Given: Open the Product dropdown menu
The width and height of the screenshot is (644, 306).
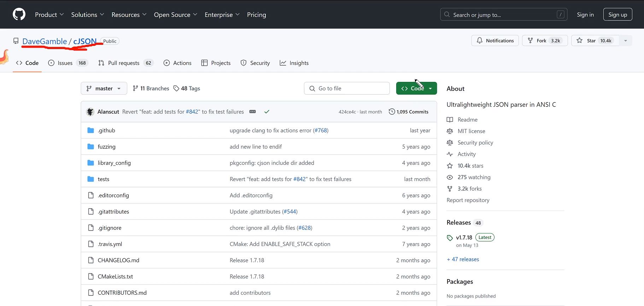Looking at the screenshot, I should click(49, 14).
